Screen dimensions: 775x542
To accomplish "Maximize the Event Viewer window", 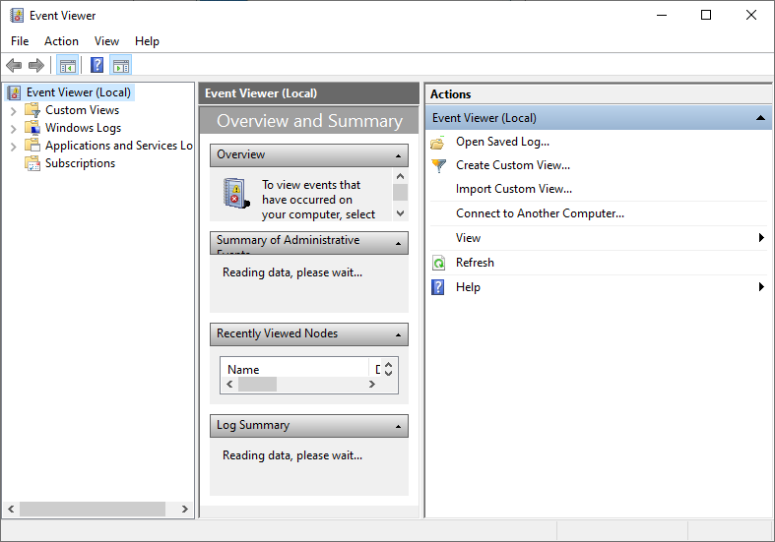I will [x=706, y=16].
